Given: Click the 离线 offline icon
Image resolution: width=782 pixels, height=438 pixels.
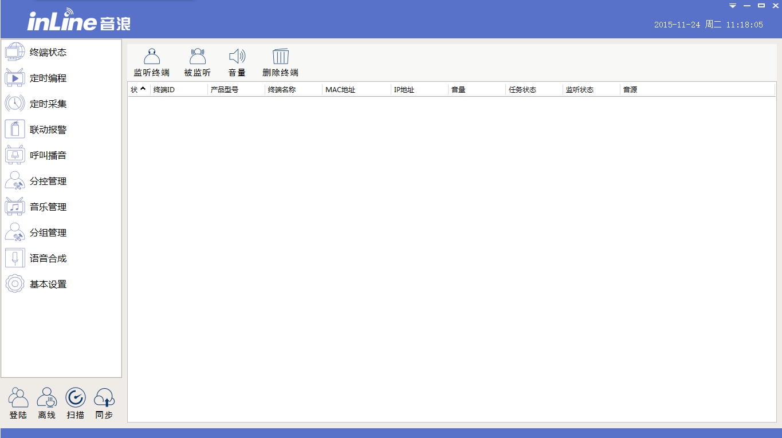Looking at the screenshot, I should (x=47, y=397).
